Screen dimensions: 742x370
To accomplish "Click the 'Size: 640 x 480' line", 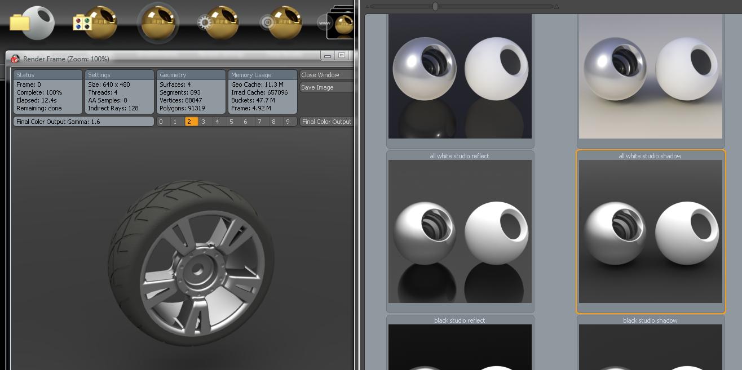I will [109, 84].
